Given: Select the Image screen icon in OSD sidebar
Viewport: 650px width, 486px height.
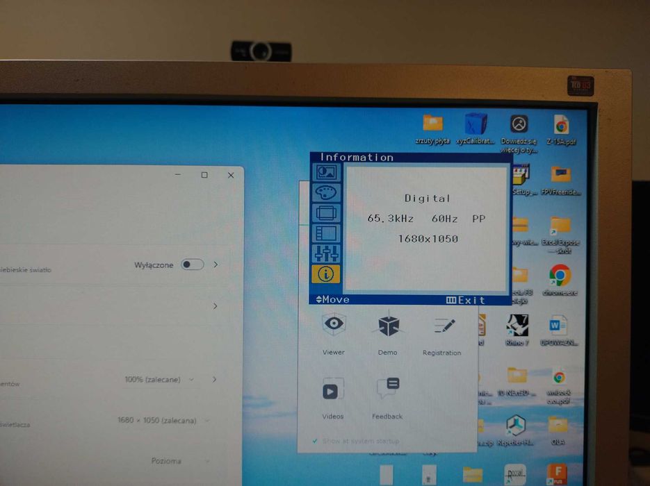Looking at the screenshot, I should (326, 212).
